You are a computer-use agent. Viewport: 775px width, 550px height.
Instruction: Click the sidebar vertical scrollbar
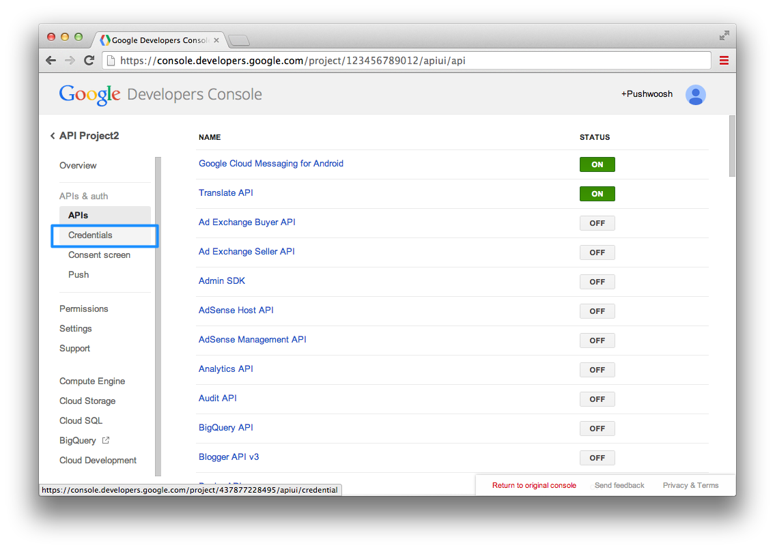[x=158, y=316]
